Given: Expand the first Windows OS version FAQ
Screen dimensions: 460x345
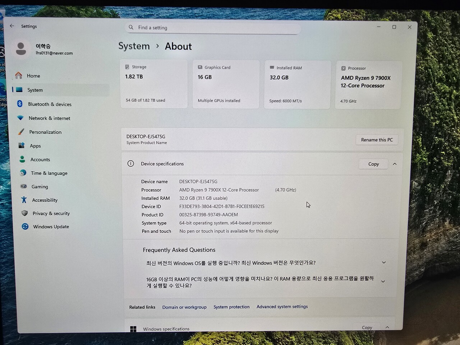Looking at the screenshot, I should pos(384,262).
